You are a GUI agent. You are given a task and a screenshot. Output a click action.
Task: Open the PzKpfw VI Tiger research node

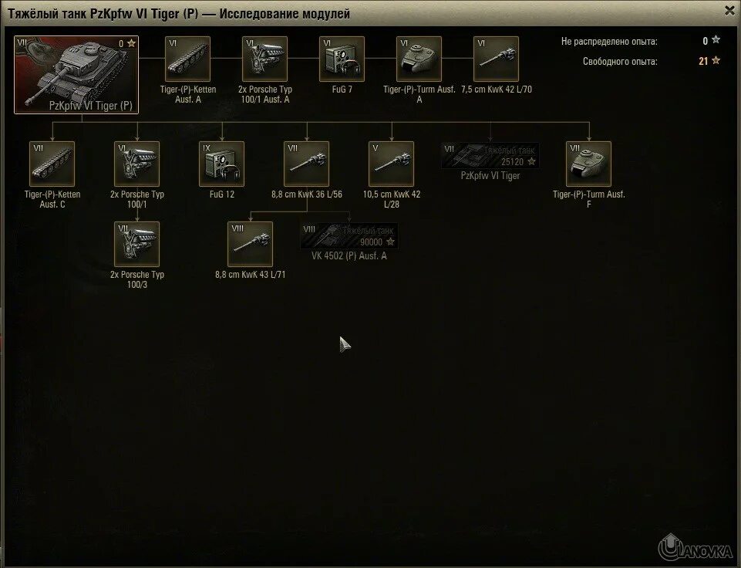[490, 156]
